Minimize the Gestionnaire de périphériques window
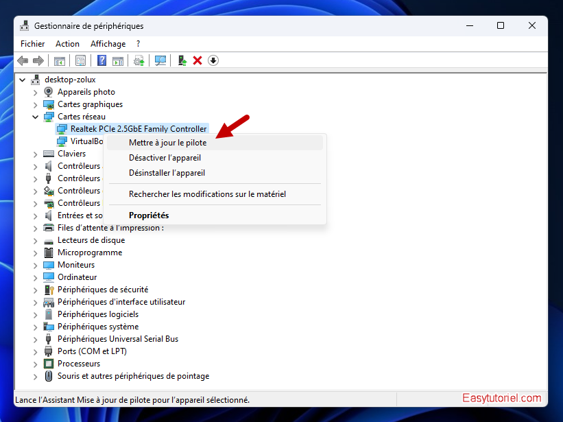Image resolution: width=563 pixels, height=422 pixels. [470, 25]
